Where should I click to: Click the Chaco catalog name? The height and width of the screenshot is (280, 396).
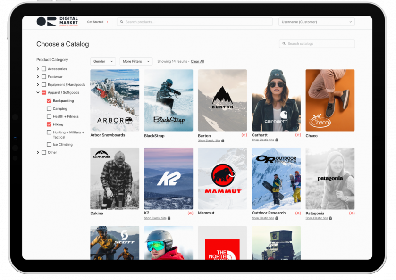point(312,136)
